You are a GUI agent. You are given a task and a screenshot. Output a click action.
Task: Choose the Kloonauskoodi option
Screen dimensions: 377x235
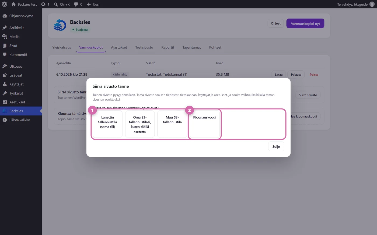(205, 124)
